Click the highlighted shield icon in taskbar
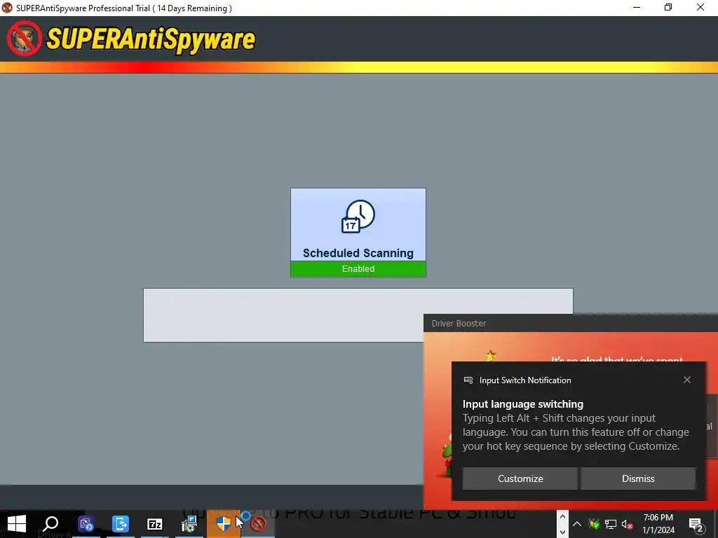This screenshot has width=718, height=538. (224, 524)
